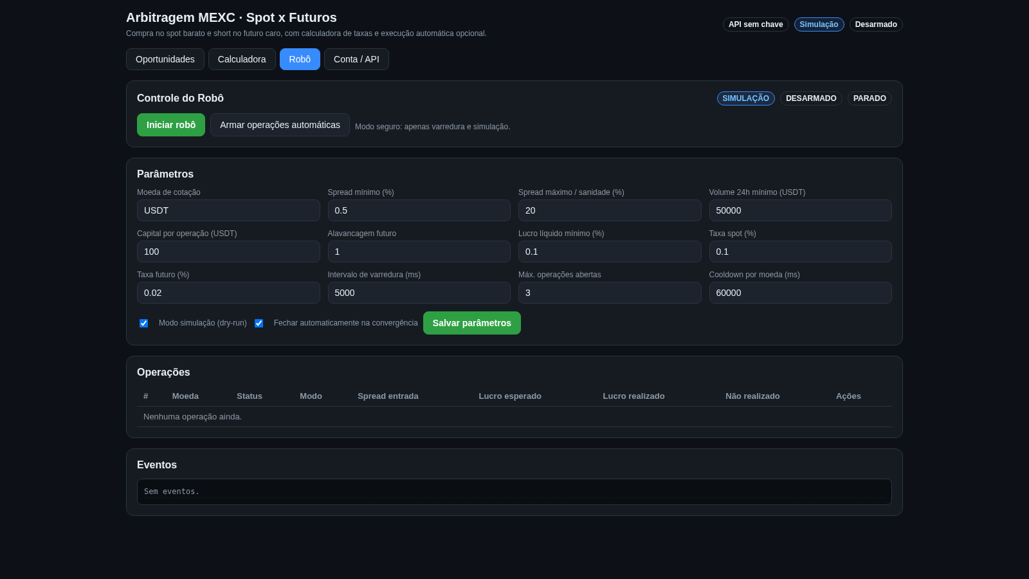The image size is (1029, 579).
Task: Click Armar operações automáticas button
Action: click(x=280, y=125)
